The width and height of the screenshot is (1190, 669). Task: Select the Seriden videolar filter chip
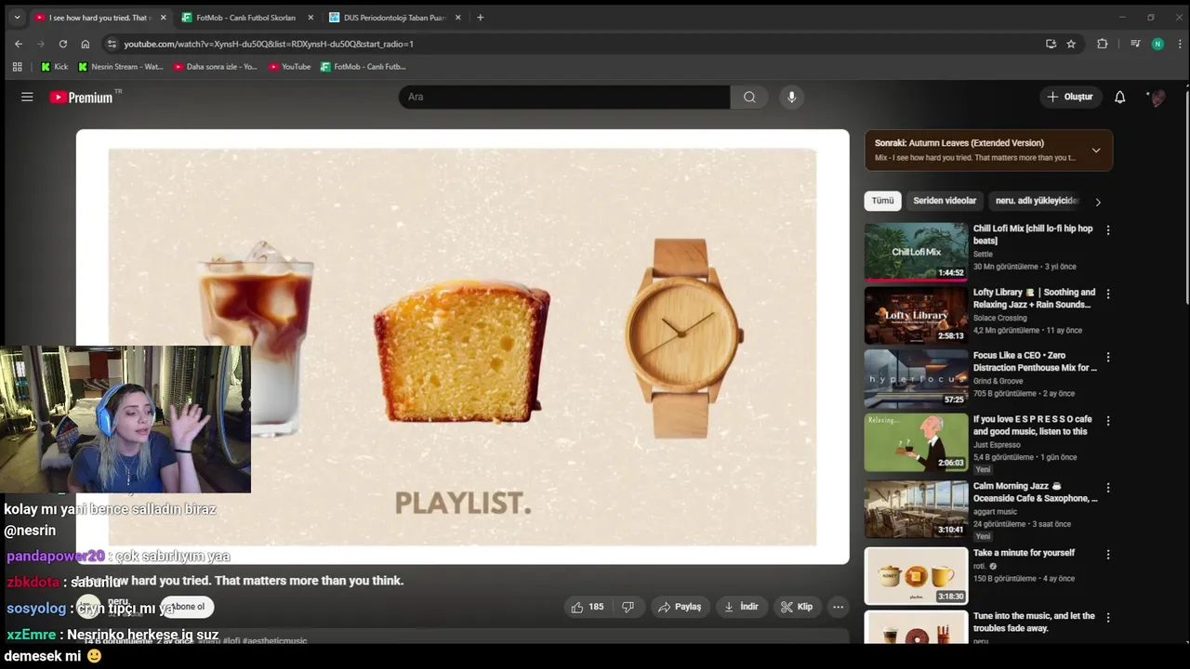tap(945, 201)
